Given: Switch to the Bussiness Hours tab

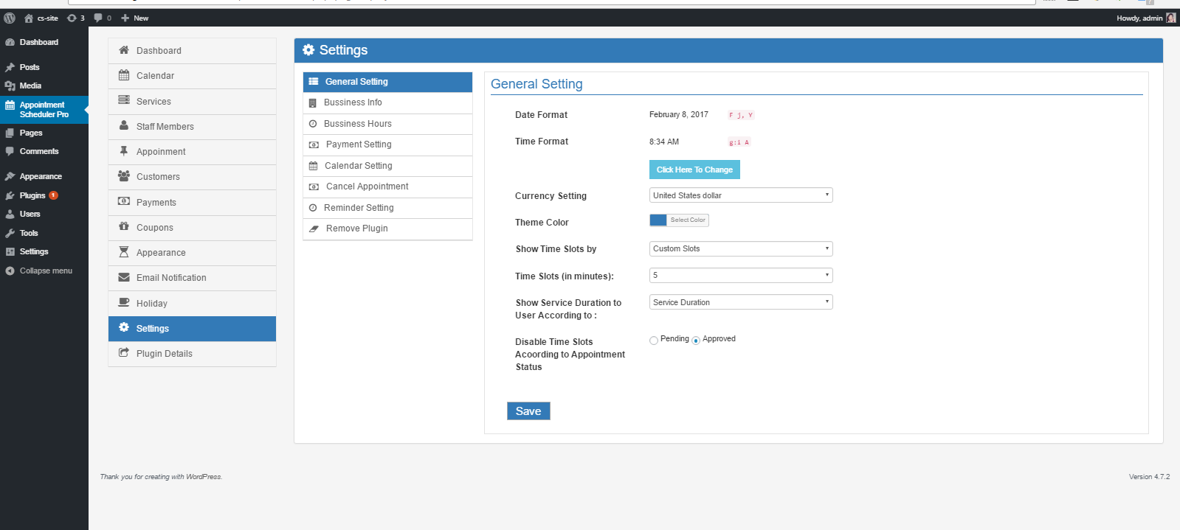Looking at the screenshot, I should (358, 124).
